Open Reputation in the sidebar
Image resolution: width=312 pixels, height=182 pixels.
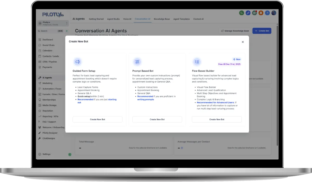[48, 111]
